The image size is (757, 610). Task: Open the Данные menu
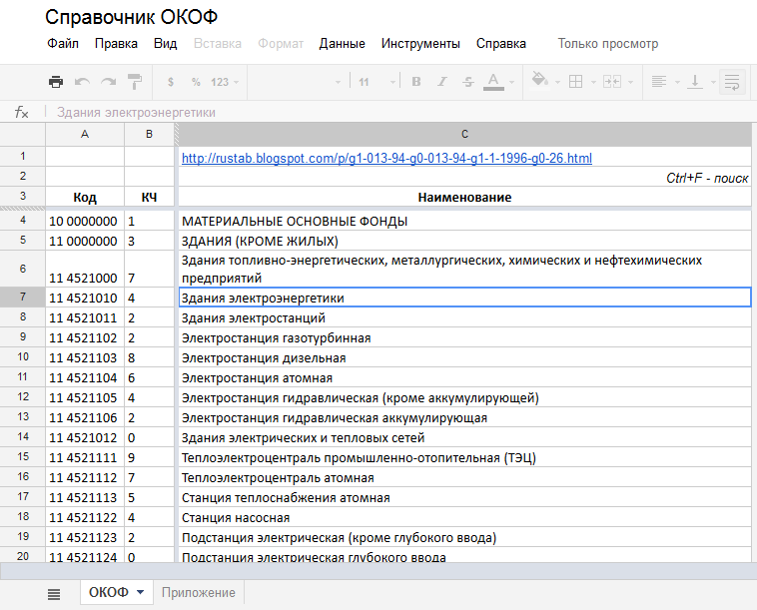pyautogui.click(x=342, y=44)
